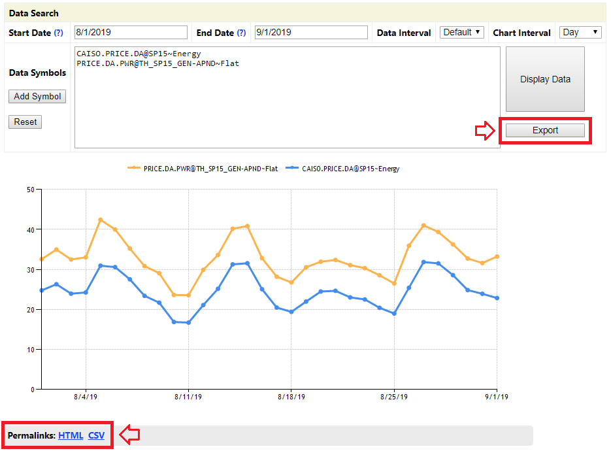Click the 8/11/19 x-axis label
The height and width of the screenshot is (451, 611).
click(188, 397)
